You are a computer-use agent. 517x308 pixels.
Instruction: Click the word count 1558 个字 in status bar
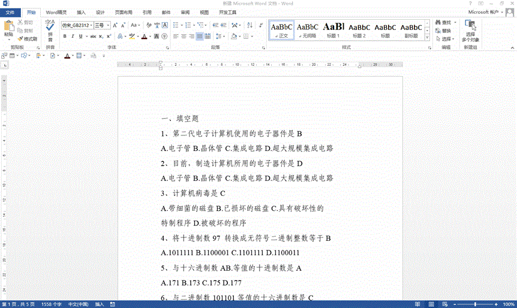53,304
